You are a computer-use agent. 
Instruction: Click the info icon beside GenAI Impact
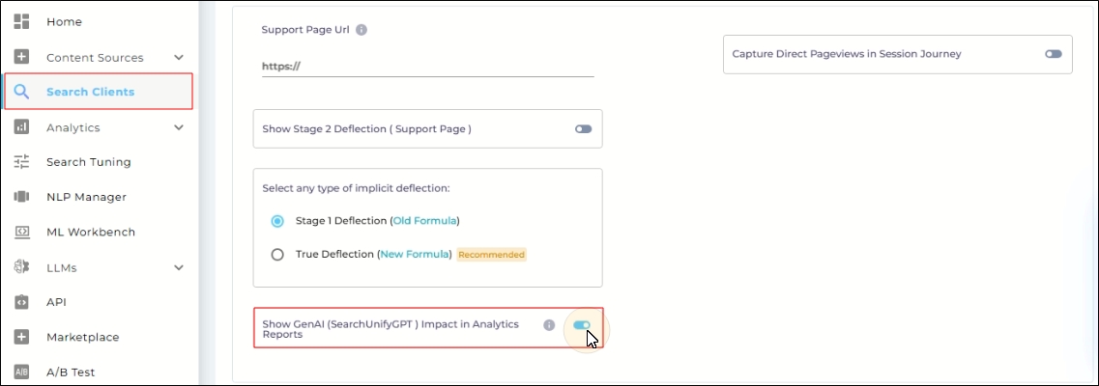click(x=549, y=325)
